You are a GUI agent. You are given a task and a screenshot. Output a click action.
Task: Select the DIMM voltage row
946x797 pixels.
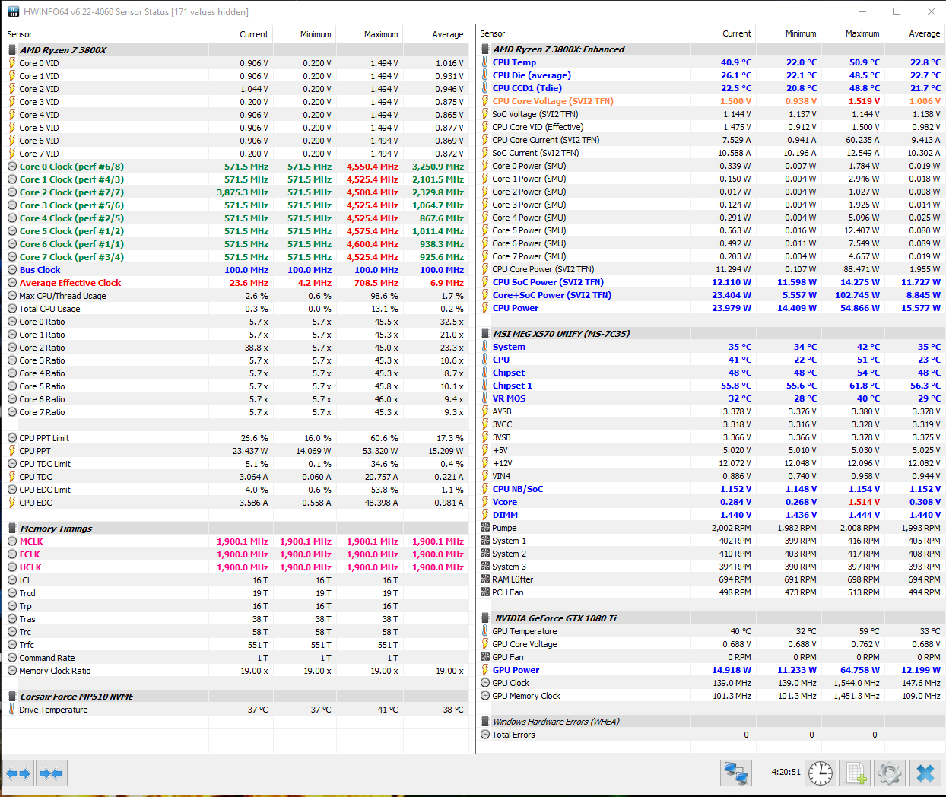[x=710, y=515]
